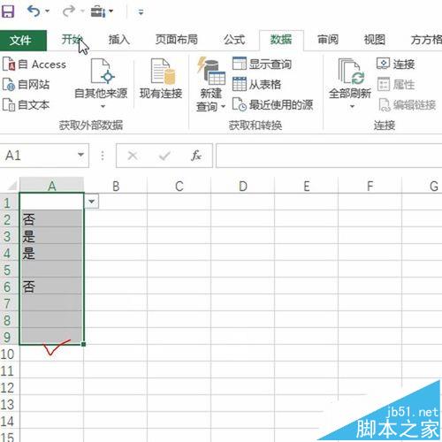Click the formula bar input field

pyautogui.click(x=329, y=156)
